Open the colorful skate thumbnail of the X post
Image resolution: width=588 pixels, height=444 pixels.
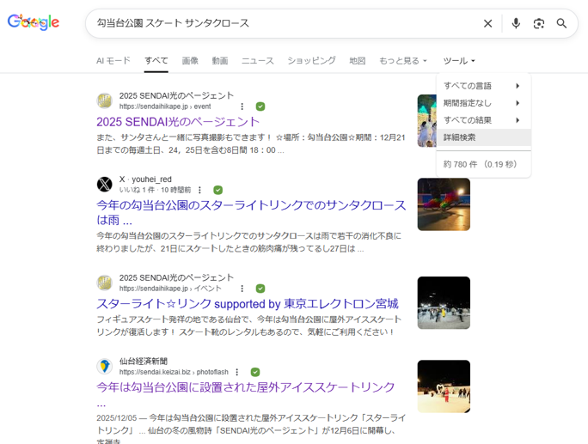444,204
